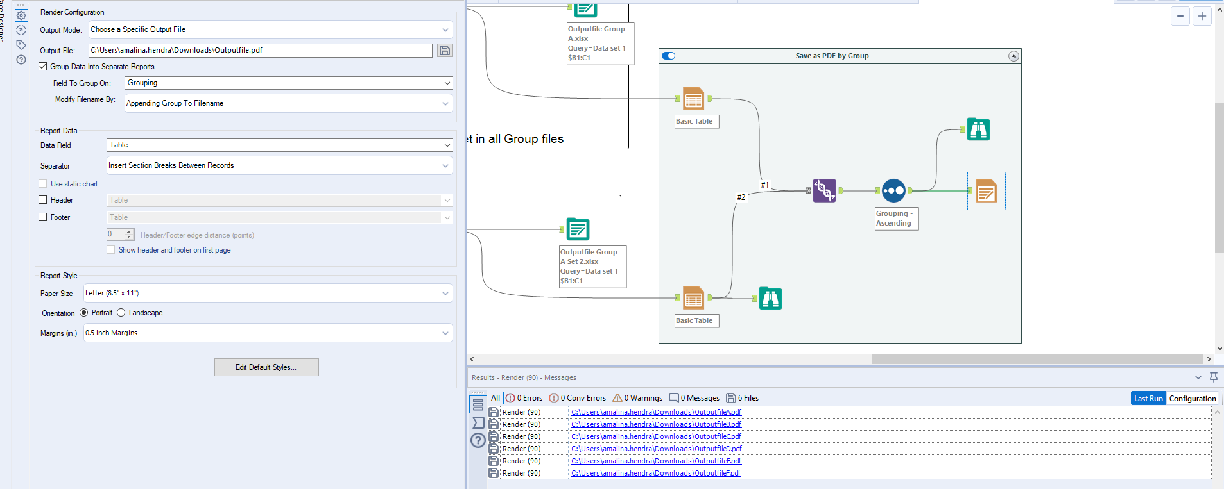Switch to Configuration results tab
The image size is (1224, 489).
[x=1192, y=399]
